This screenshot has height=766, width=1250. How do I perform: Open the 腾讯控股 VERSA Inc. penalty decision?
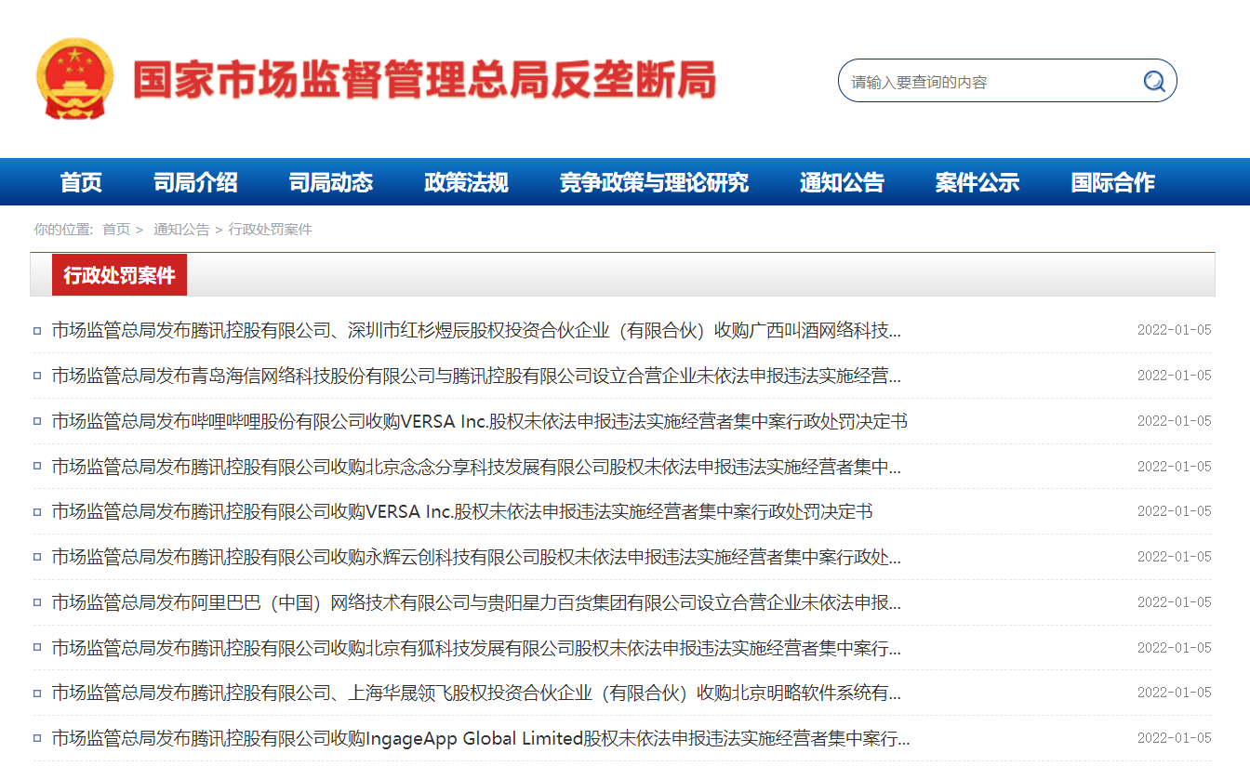coord(461,511)
